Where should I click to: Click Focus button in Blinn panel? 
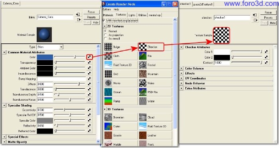[91, 12]
